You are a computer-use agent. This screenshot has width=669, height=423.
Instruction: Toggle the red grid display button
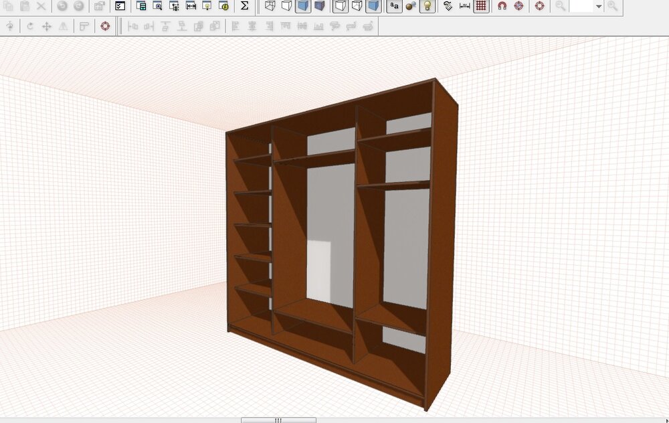(x=480, y=6)
